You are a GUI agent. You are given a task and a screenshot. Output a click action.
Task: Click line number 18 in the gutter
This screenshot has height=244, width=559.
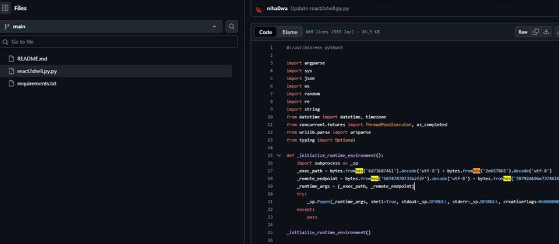[x=270, y=178]
